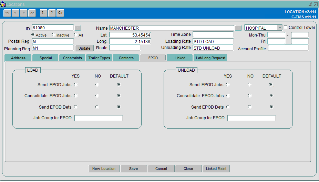Set LOAD Send EPOD Dets to NO
The width and height of the screenshot is (319, 182).
97,107
